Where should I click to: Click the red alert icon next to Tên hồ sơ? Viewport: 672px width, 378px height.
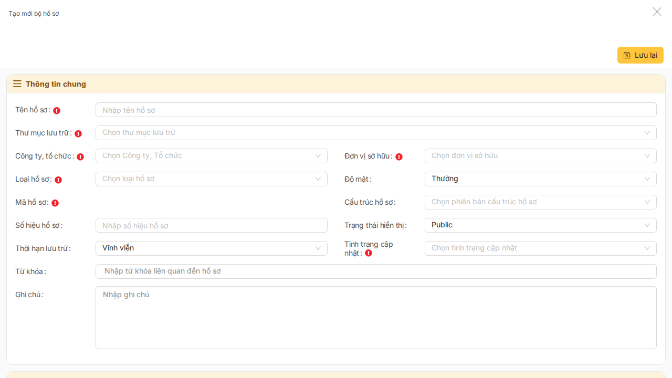[57, 111]
